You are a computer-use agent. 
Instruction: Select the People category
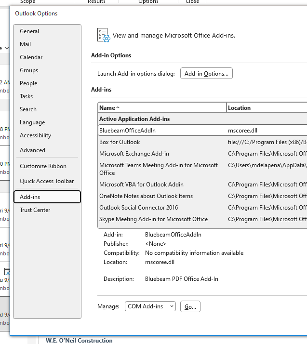coord(47,83)
